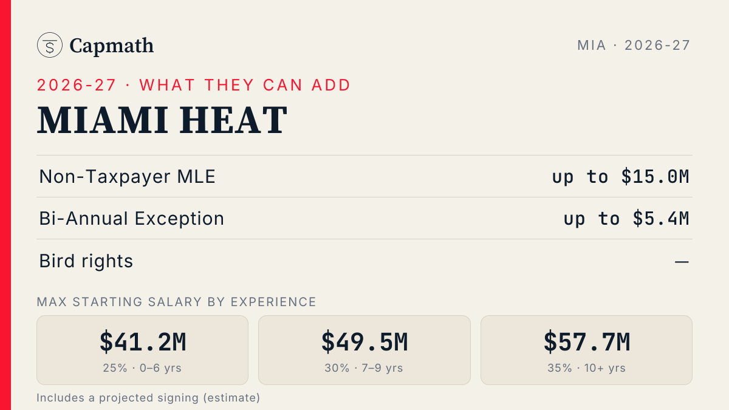Click the dash next to Bird rights
729x410 pixels.
pos(682,262)
